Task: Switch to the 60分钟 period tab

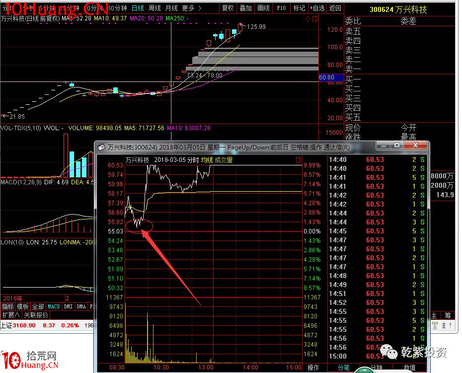Action: point(117,8)
